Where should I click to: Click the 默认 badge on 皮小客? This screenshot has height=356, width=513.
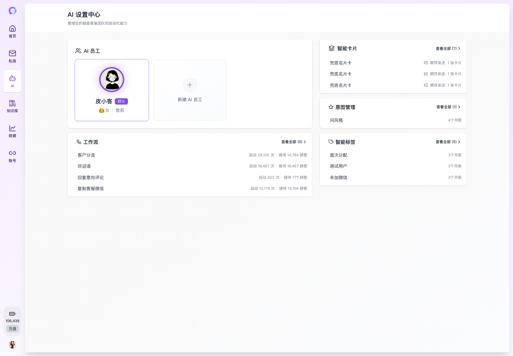(x=121, y=101)
